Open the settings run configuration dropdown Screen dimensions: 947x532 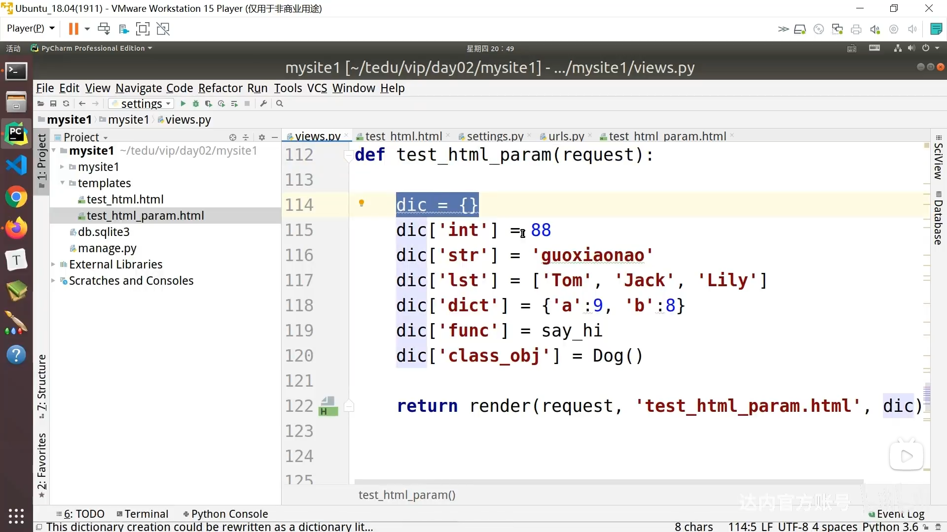coord(141,103)
